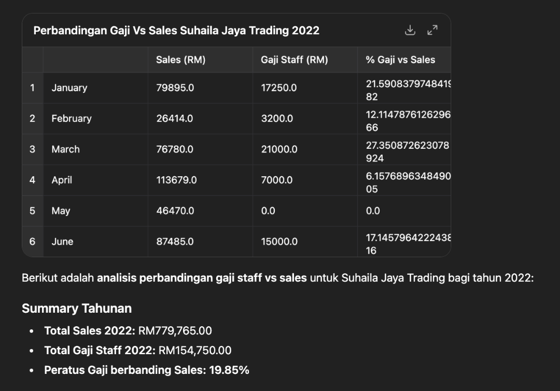Click the March sales value 76780.0
This screenshot has height=391, width=560.
click(x=175, y=149)
